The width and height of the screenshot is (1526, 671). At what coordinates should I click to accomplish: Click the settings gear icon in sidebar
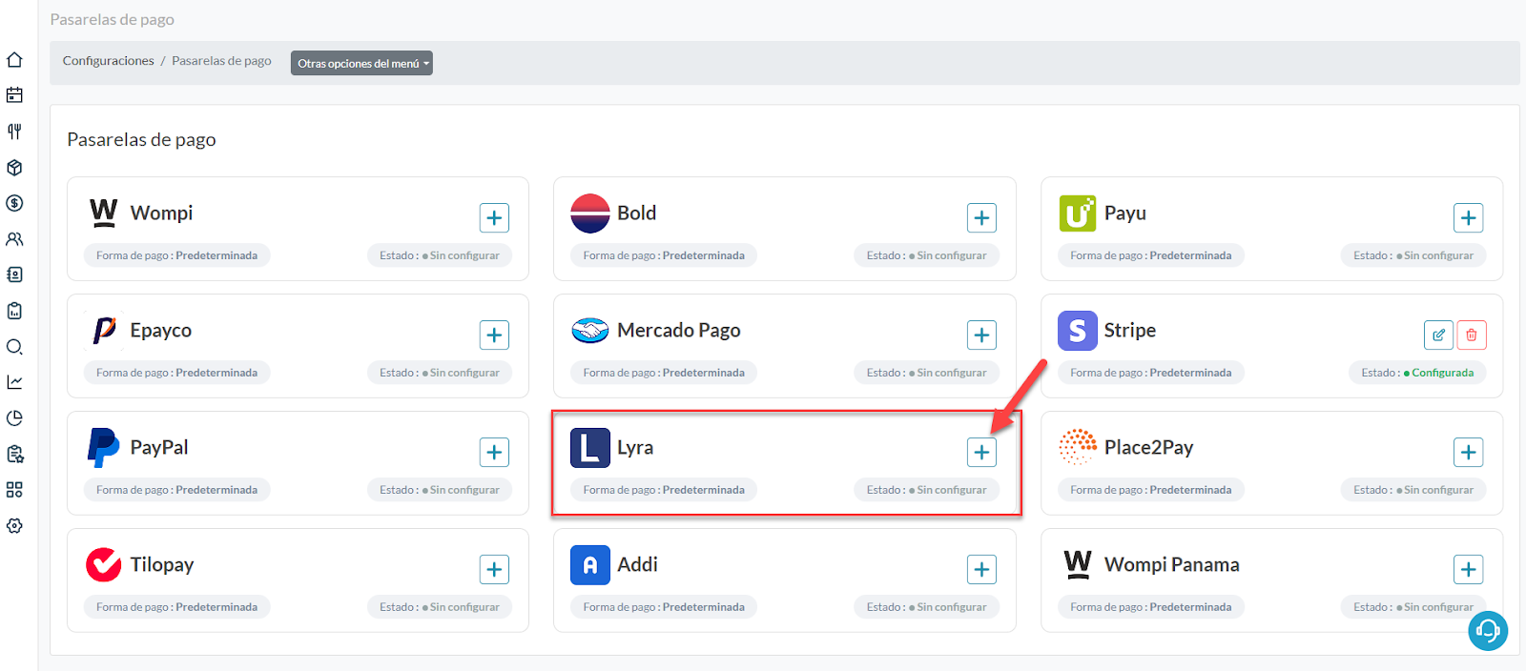(14, 526)
